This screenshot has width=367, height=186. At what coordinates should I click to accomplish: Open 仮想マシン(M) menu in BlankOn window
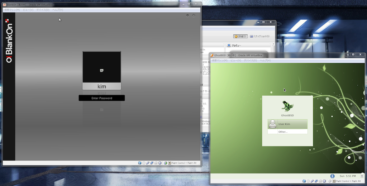click(12, 10)
